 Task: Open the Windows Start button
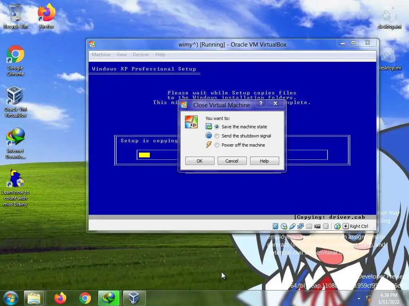pos(10,298)
